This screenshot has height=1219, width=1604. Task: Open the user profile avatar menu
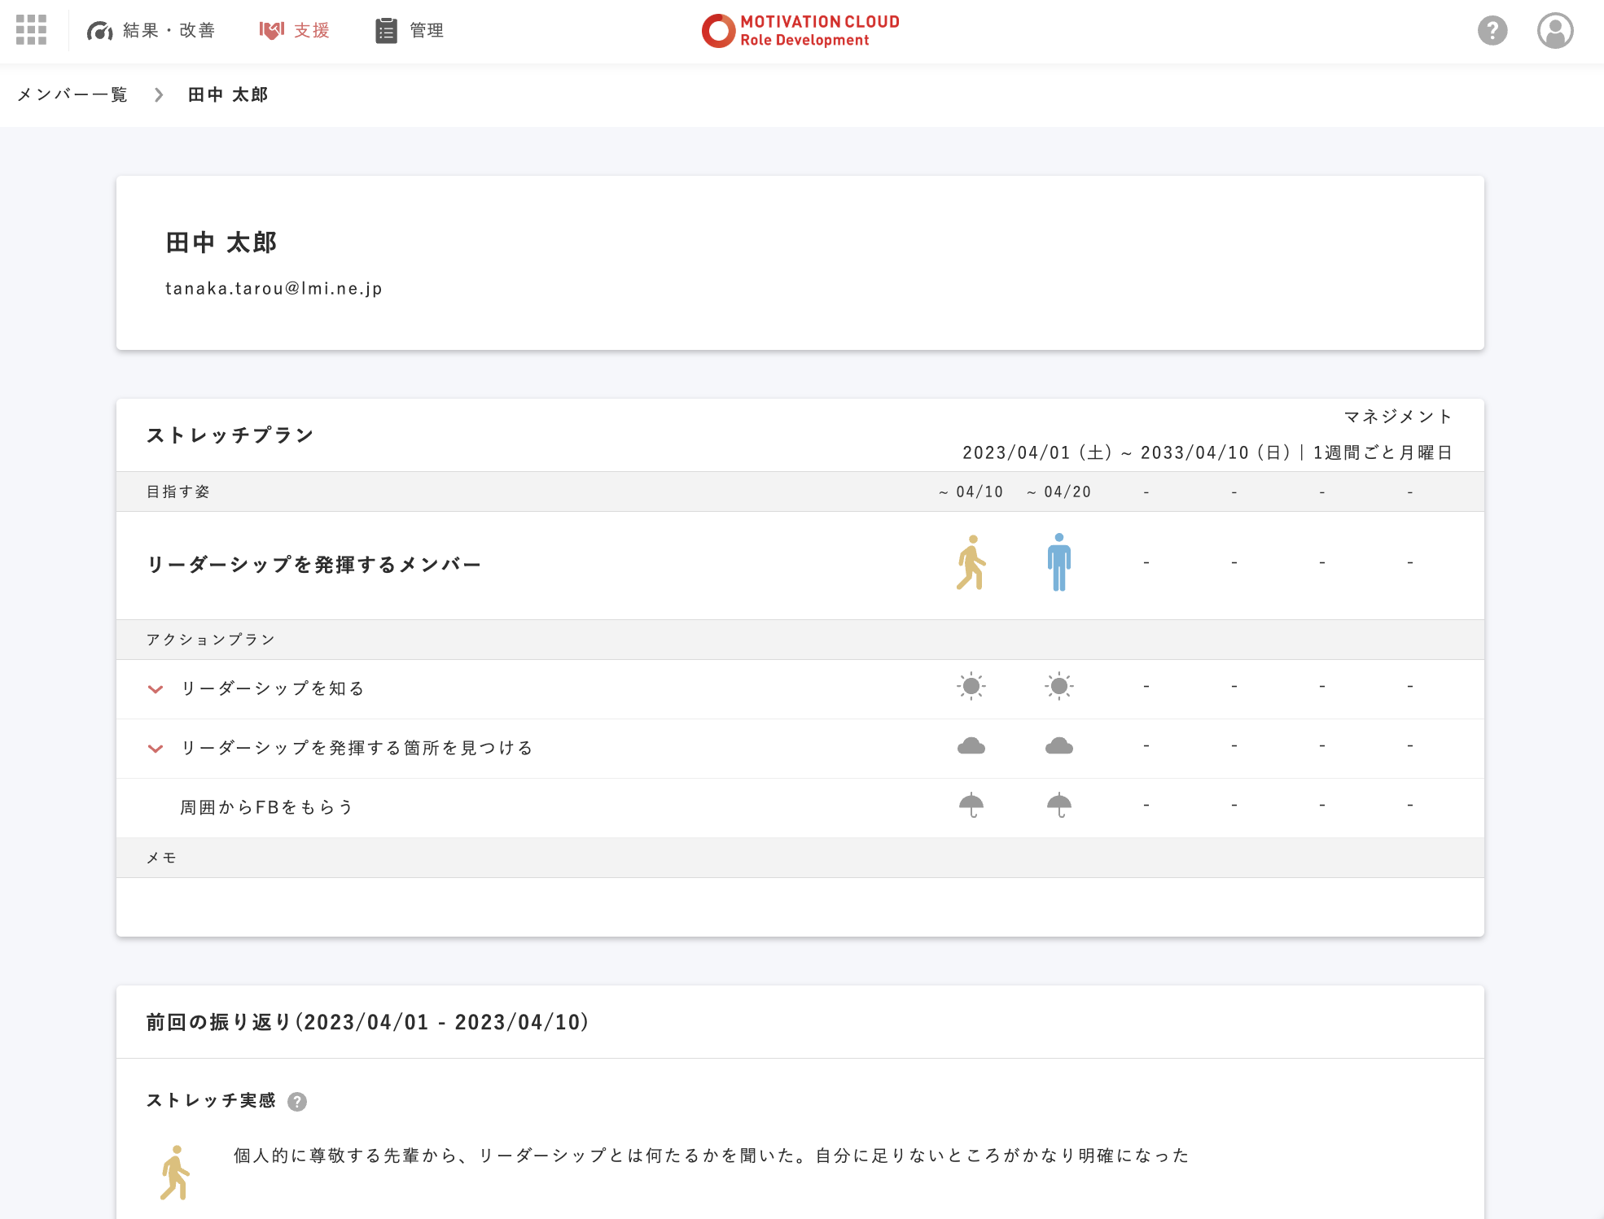[x=1555, y=31]
